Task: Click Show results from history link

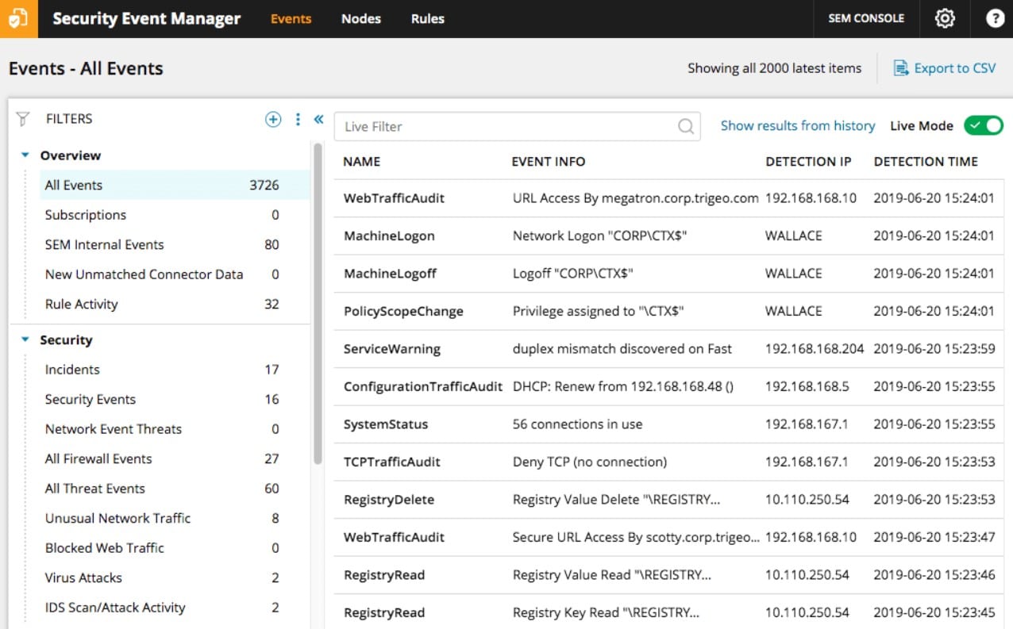Action: click(798, 125)
